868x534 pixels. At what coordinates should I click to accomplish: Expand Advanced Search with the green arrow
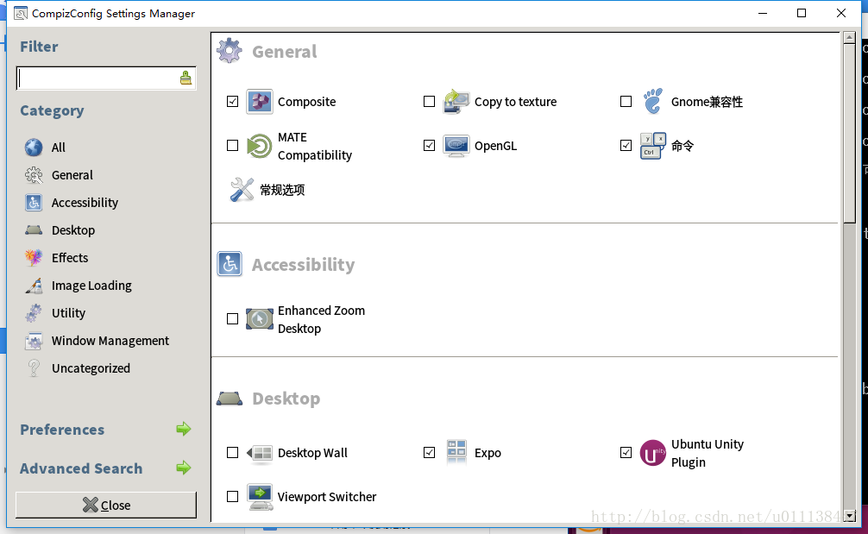click(x=183, y=468)
